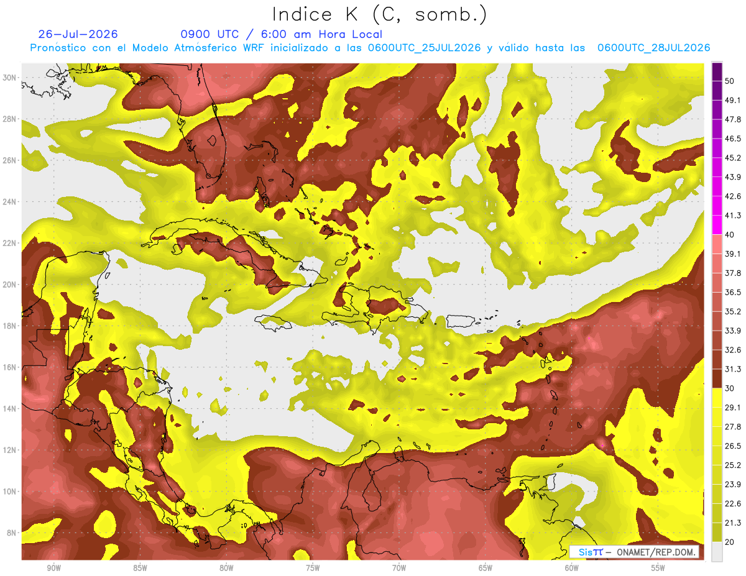Click the colorbar value '40'
This screenshot has height=576, width=746.
coord(730,235)
